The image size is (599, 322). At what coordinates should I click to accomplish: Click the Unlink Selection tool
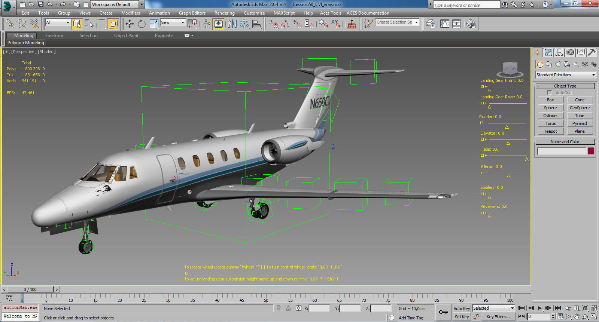click(22, 24)
